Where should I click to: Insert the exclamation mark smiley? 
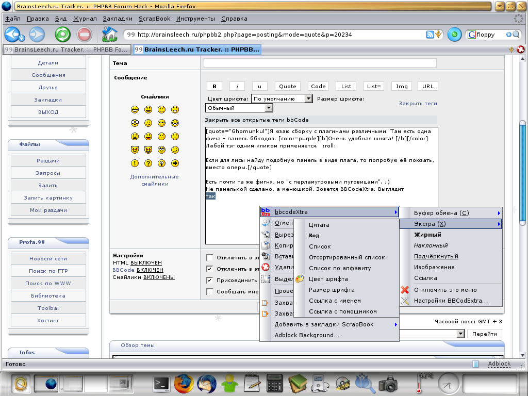pos(135,163)
